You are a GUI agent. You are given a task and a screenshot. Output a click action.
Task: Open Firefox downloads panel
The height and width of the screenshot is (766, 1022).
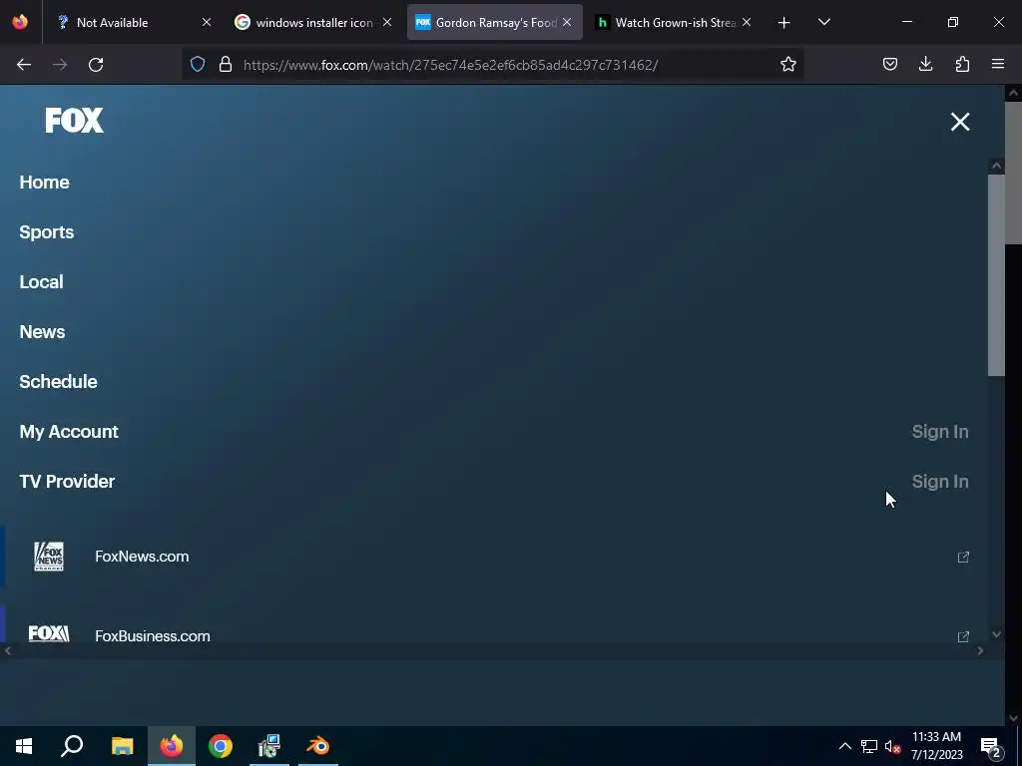click(925, 64)
